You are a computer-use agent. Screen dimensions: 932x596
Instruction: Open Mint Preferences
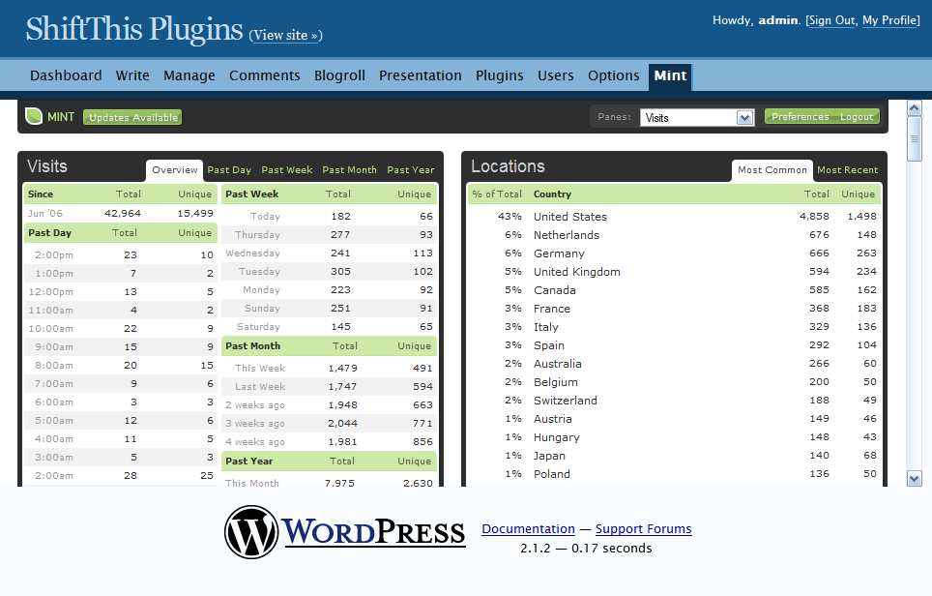tap(800, 116)
